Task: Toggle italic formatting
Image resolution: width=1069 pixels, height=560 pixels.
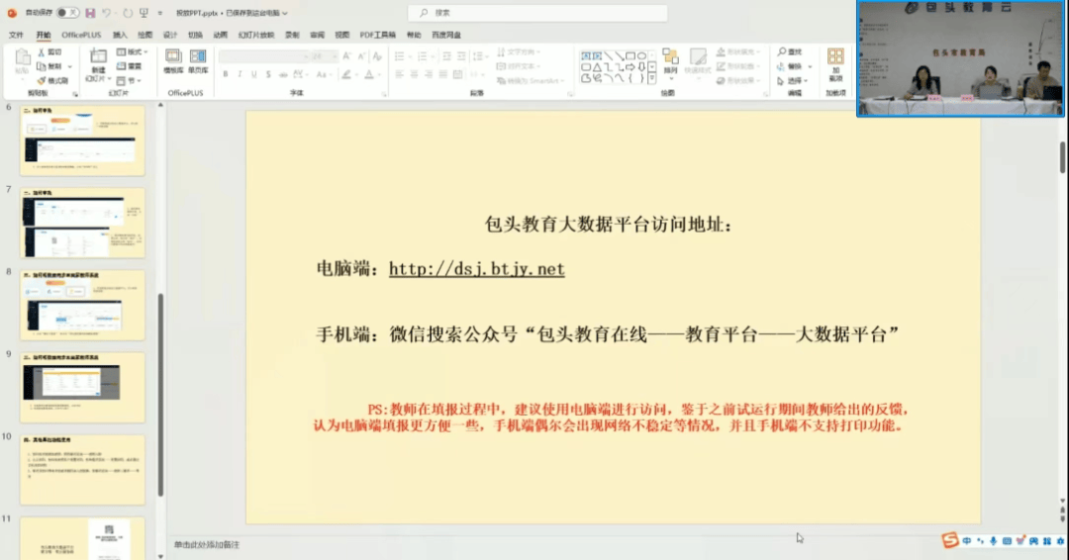Action: 240,74
